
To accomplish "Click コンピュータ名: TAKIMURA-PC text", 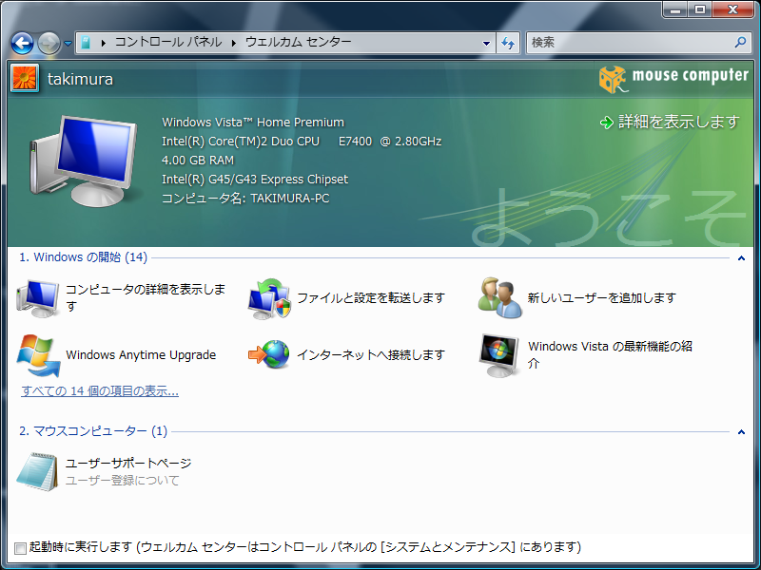I will [x=245, y=199].
